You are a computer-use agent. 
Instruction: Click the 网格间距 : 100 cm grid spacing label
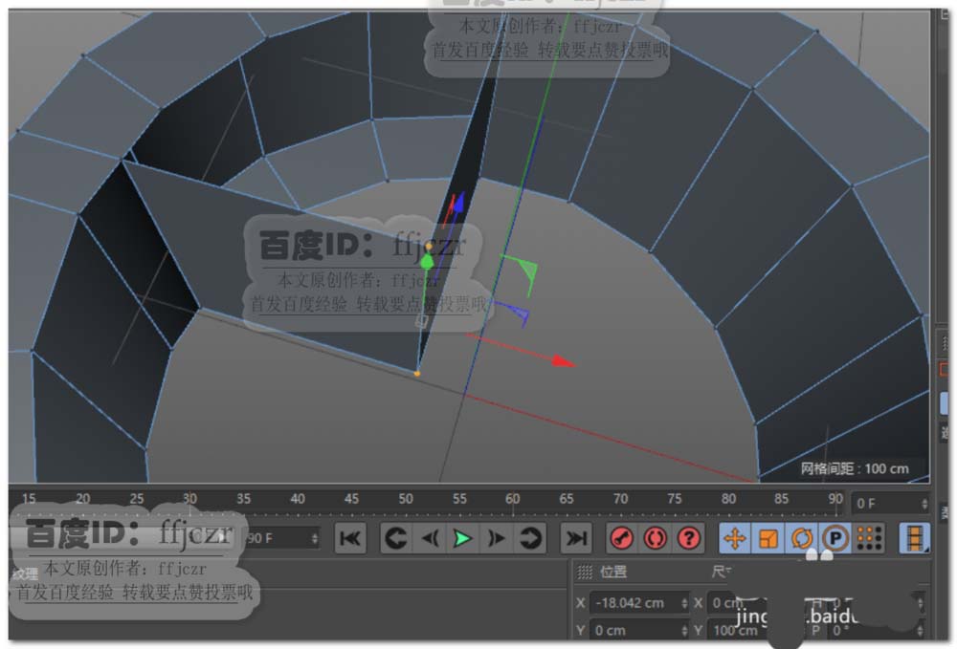coord(855,468)
